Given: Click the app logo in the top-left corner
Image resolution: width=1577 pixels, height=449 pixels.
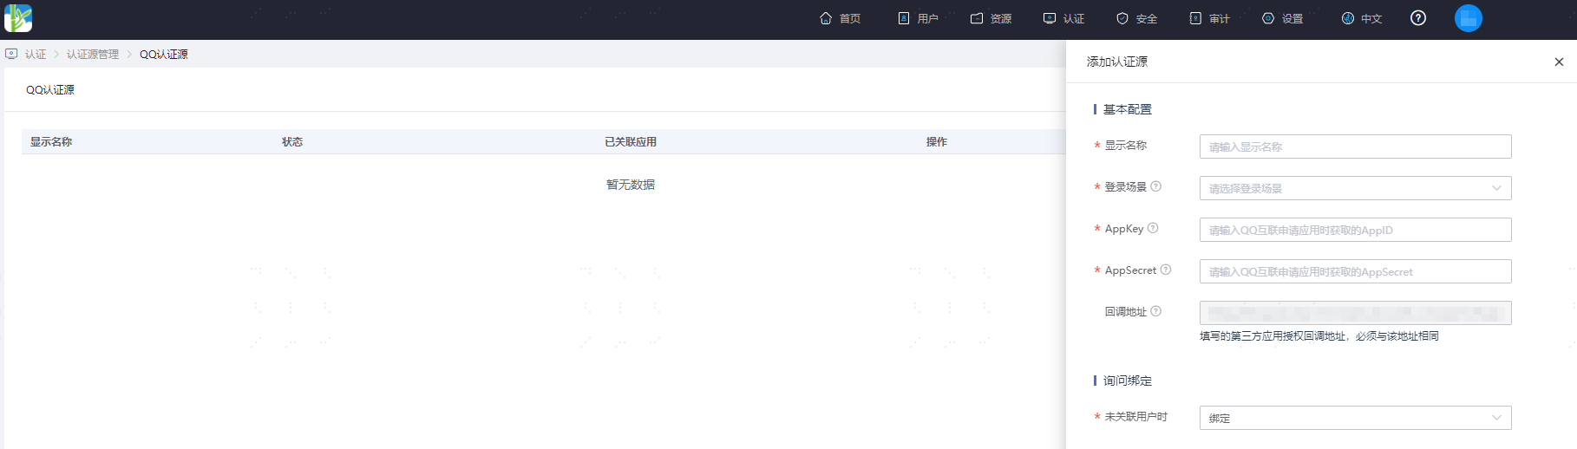Looking at the screenshot, I should [x=18, y=18].
